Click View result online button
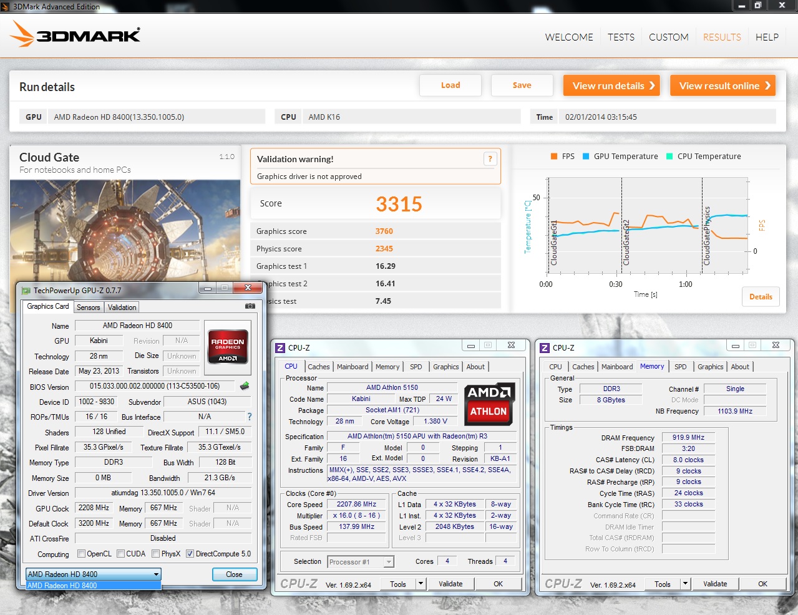 tap(723, 85)
